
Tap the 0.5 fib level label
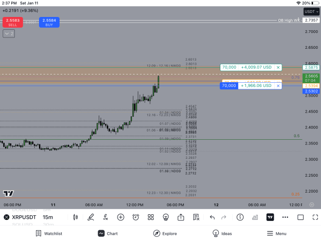pos(297,136)
